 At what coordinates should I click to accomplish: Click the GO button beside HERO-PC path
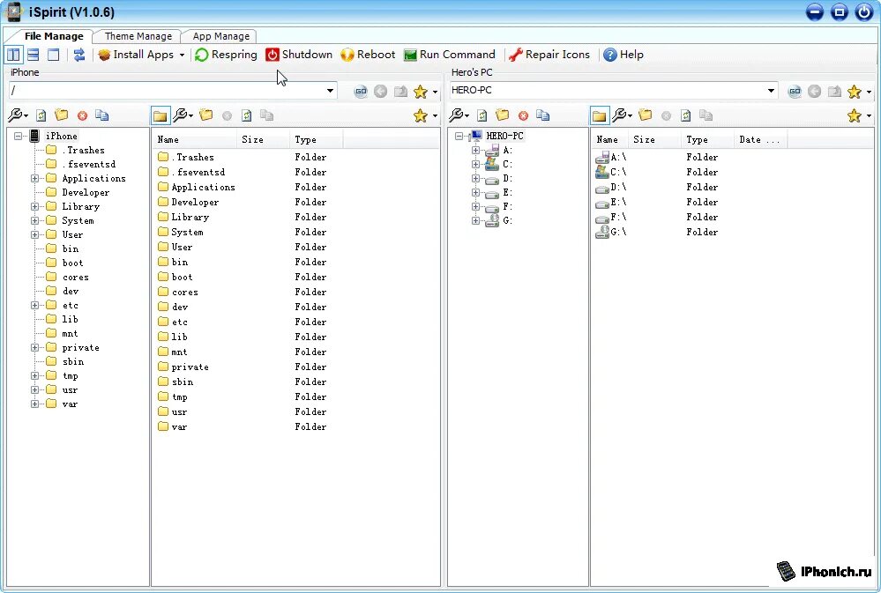pos(795,91)
